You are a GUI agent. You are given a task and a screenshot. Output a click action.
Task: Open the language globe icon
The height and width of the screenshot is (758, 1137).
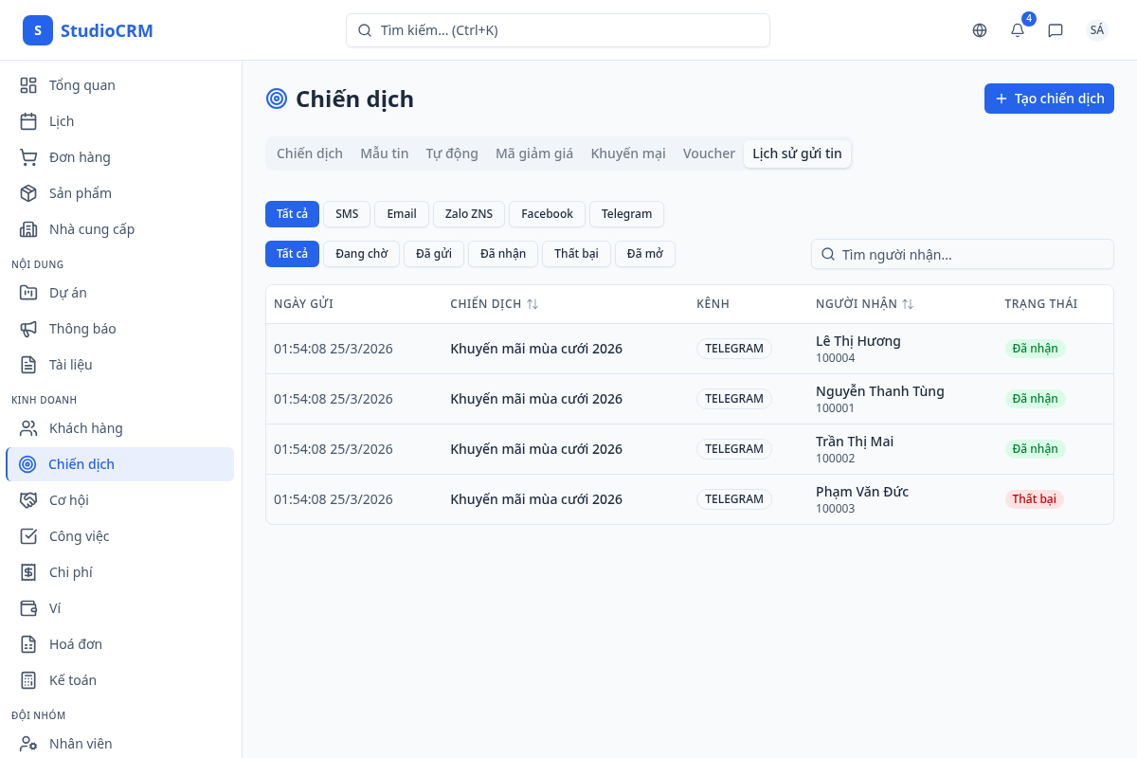coord(980,30)
